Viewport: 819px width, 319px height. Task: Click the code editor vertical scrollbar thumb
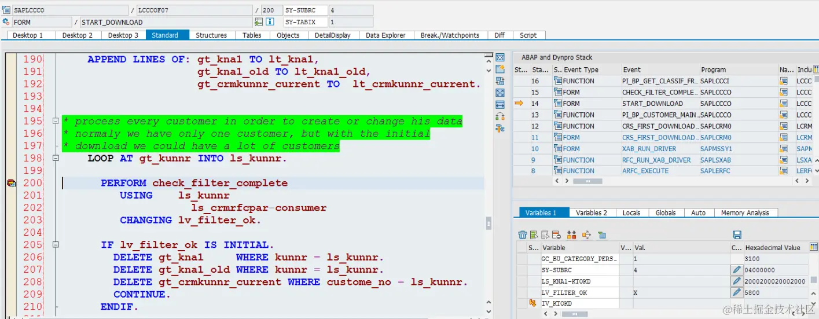(x=489, y=223)
